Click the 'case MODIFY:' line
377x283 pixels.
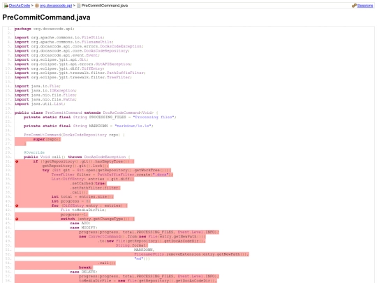coord(84,228)
